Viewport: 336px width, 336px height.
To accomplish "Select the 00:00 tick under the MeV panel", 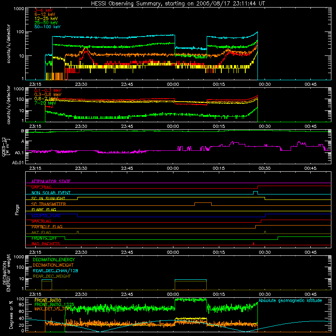I will (173, 126).
